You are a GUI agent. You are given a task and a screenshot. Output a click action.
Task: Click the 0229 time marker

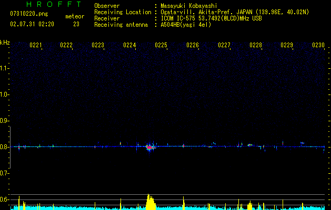tap(287, 45)
